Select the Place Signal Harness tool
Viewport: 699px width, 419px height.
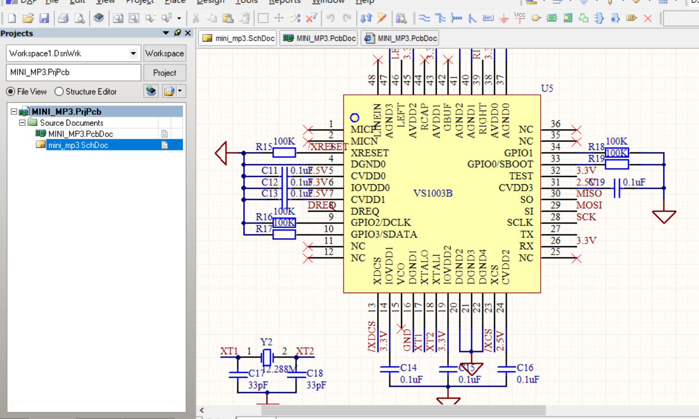pyautogui.click(x=456, y=18)
